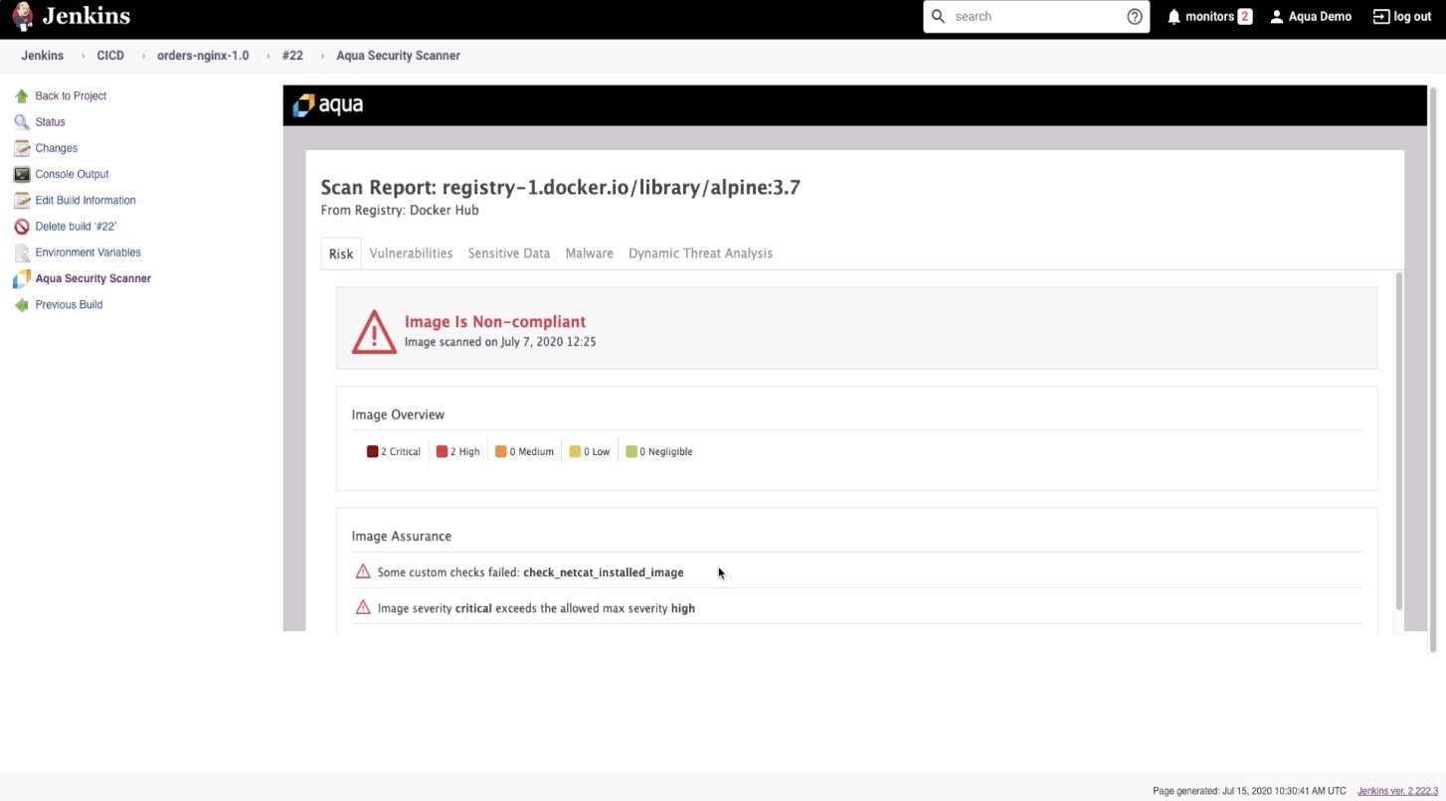
Task: Switch to the Vulnerabilities tab
Action: click(x=411, y=253)
